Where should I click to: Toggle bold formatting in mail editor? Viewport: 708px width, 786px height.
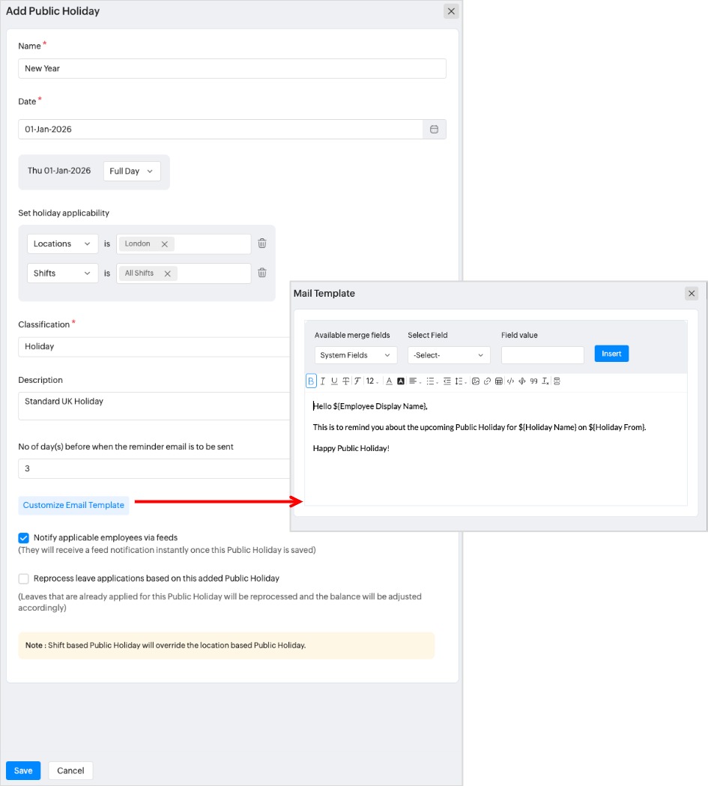(311, 381)
